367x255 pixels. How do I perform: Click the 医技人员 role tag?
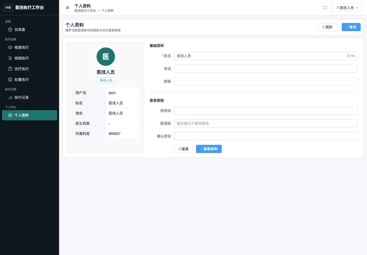tap(106, 80)
